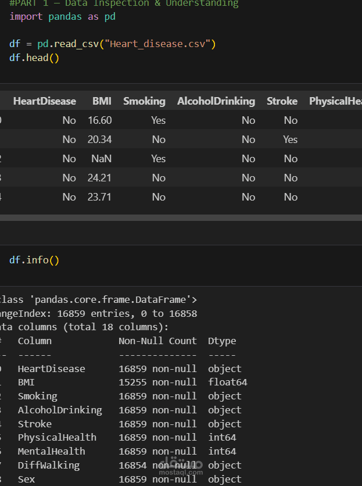Click the BMI value 23.71
362x486 pixels.
point(100,197)
